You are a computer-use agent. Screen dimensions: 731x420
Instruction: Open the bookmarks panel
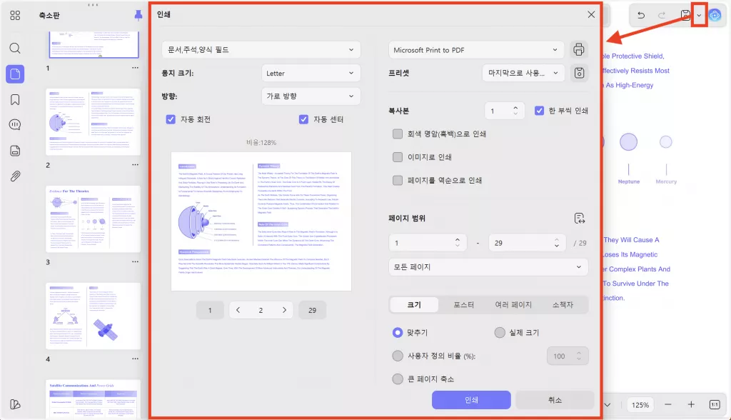point(14,101)
